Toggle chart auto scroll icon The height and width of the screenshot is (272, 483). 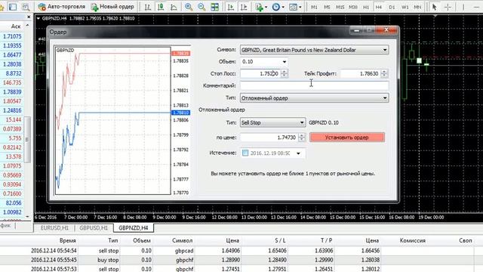pyautogui.click(x=230, y=7)
